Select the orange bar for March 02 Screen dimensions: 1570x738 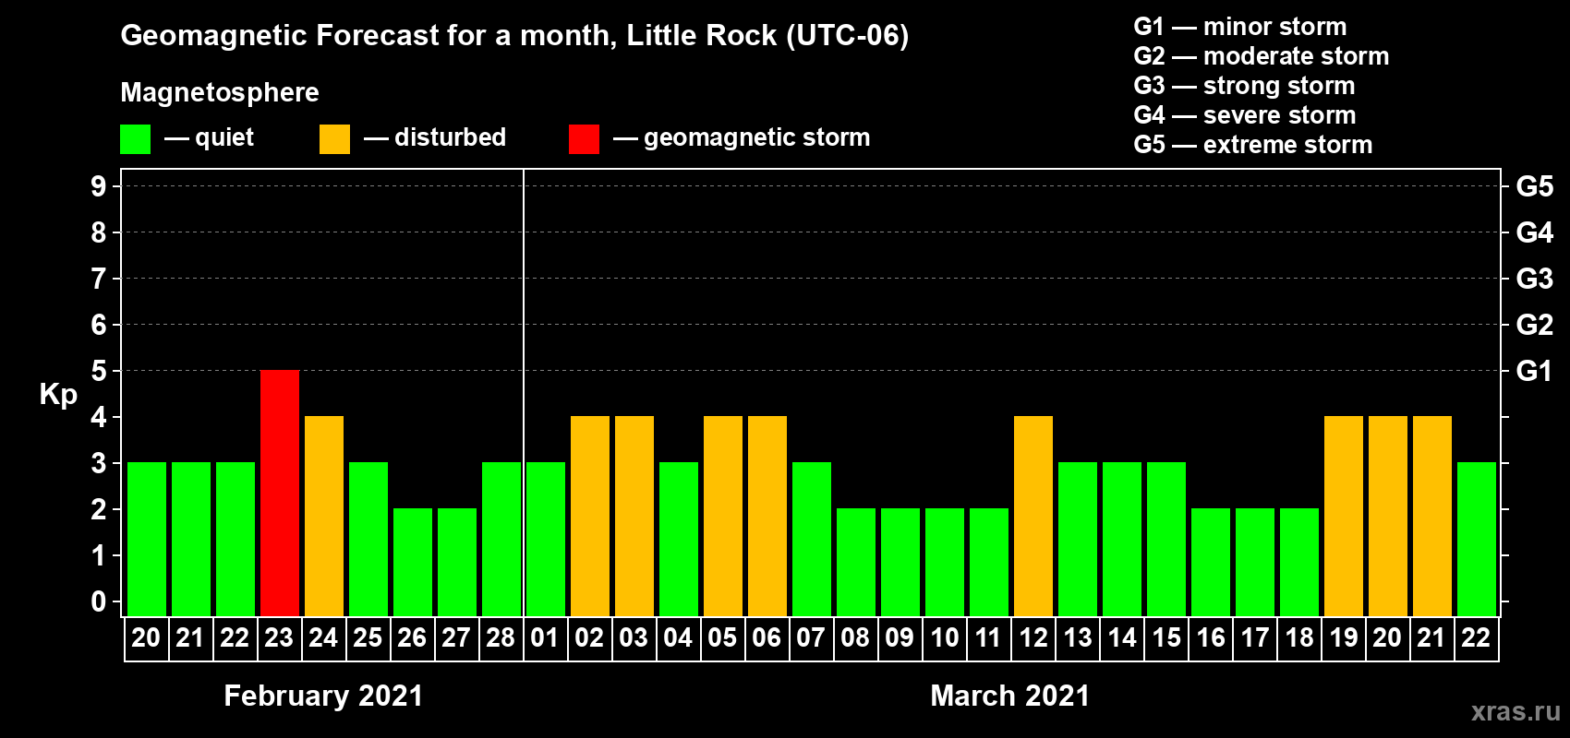590,516
